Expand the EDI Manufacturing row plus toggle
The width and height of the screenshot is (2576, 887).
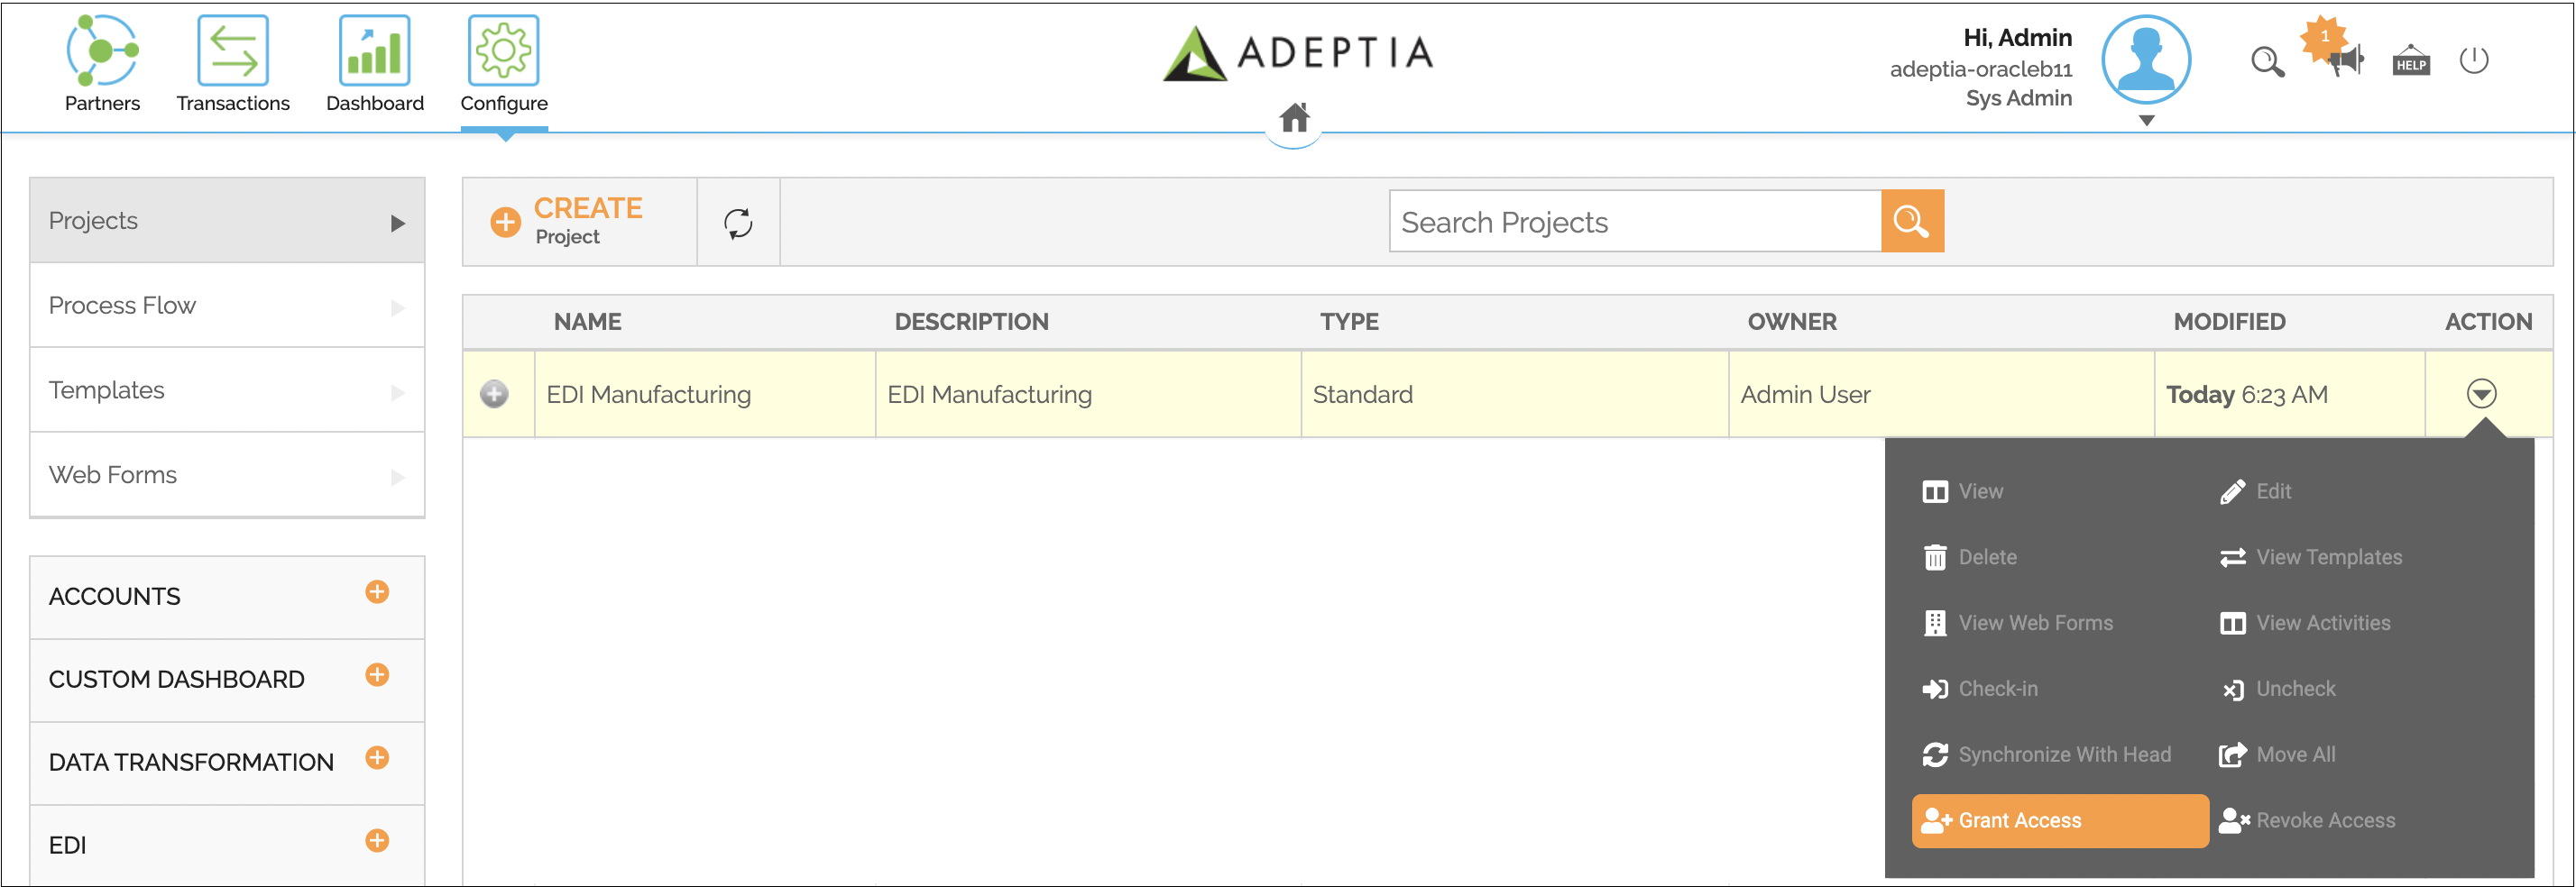coord(494,395)
